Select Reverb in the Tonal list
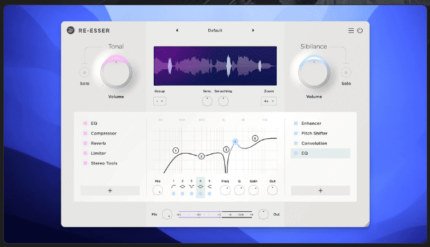 (x=98, y=143)
